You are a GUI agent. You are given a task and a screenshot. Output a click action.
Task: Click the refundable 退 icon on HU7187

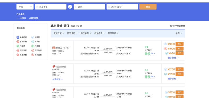click(x=146, y=54)
